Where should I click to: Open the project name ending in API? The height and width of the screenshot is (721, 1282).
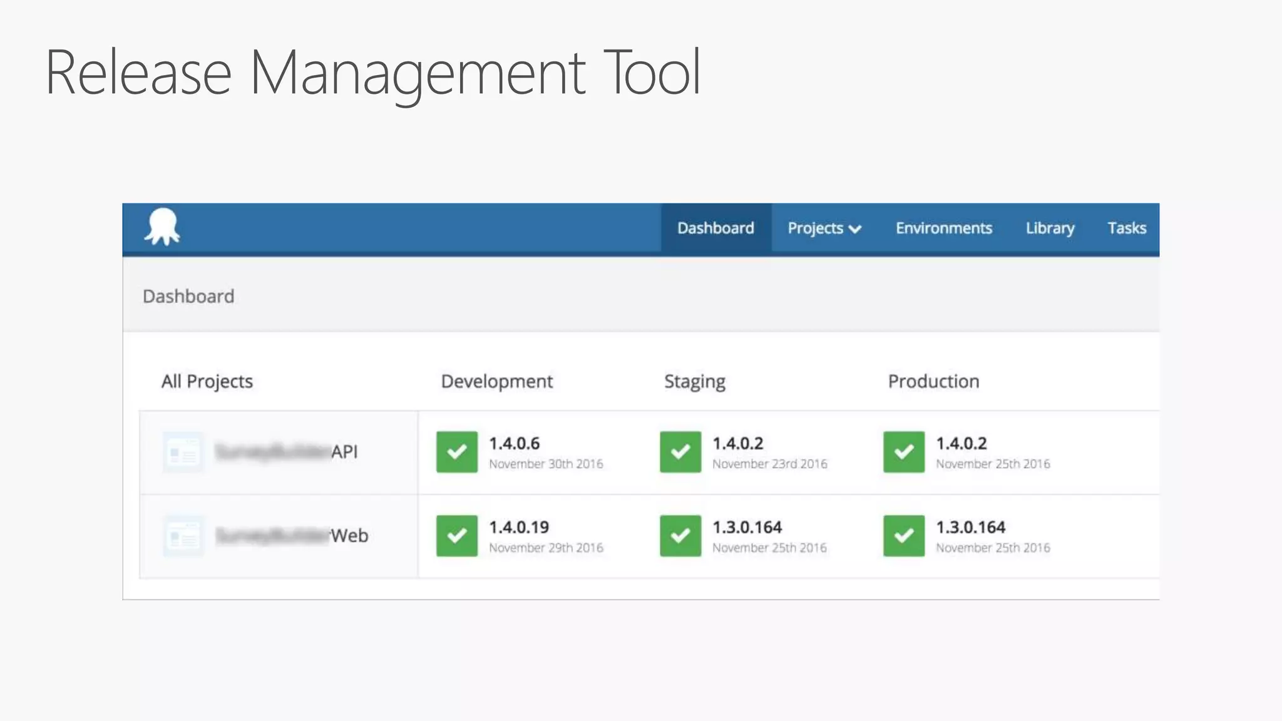(x=286, y=451)
